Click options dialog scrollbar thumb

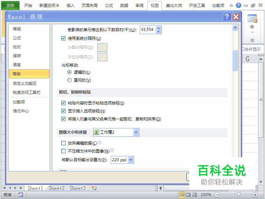(x=235, y=61)
